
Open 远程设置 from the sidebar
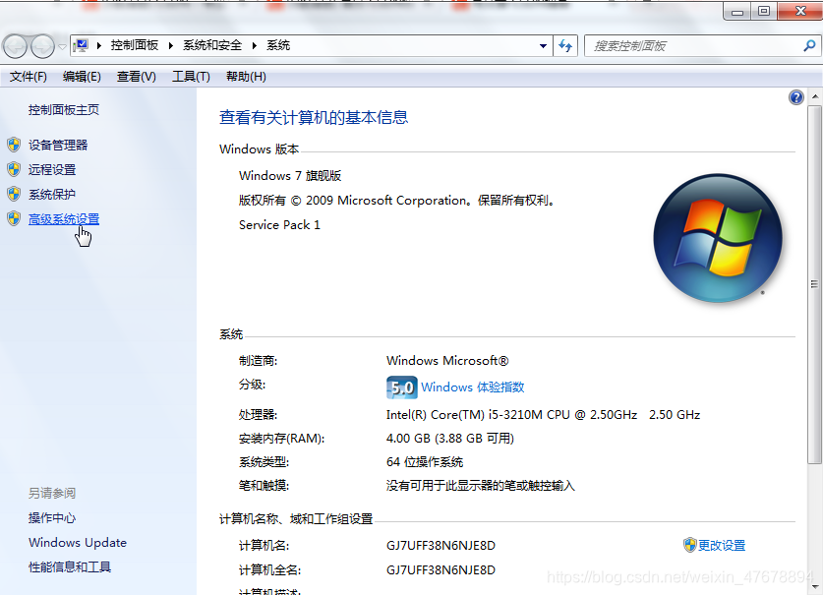tap(52, 169)
